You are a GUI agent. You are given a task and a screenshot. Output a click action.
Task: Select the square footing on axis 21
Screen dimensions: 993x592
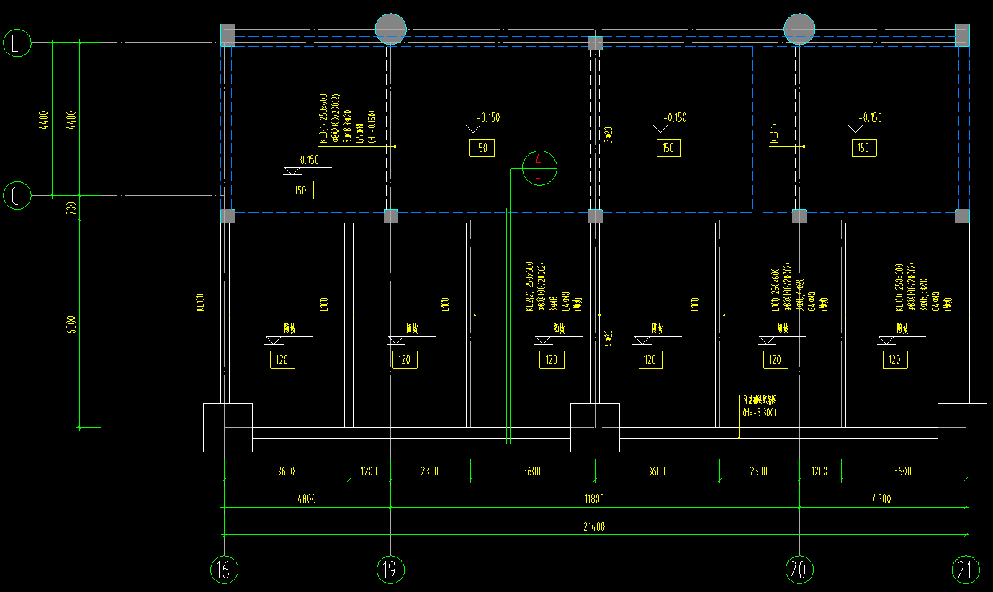click(962, 428)
